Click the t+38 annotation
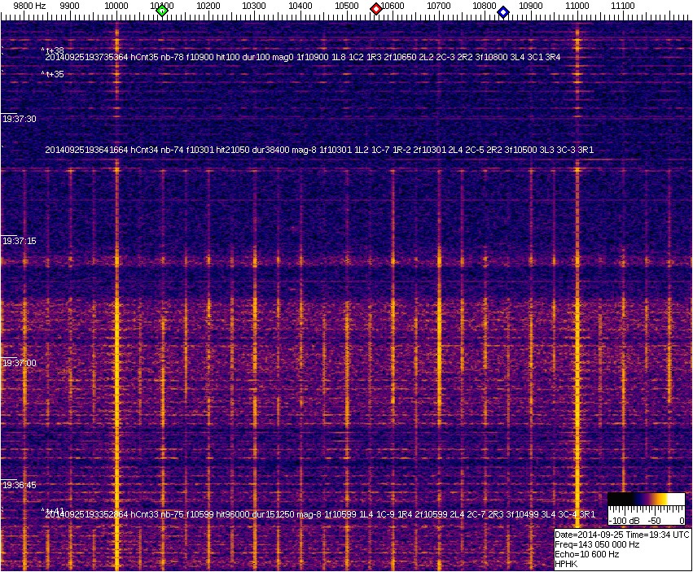 pos(53,50)
